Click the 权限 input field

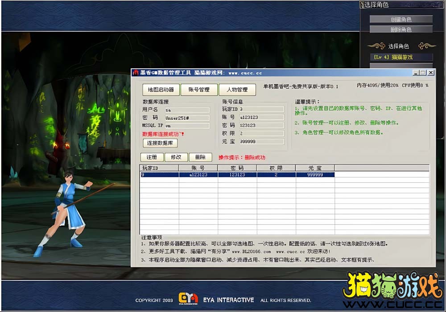[262, 133]
